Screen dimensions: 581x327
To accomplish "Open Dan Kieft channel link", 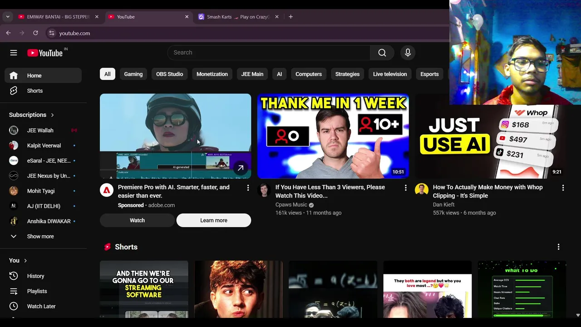I will [443, 205].
